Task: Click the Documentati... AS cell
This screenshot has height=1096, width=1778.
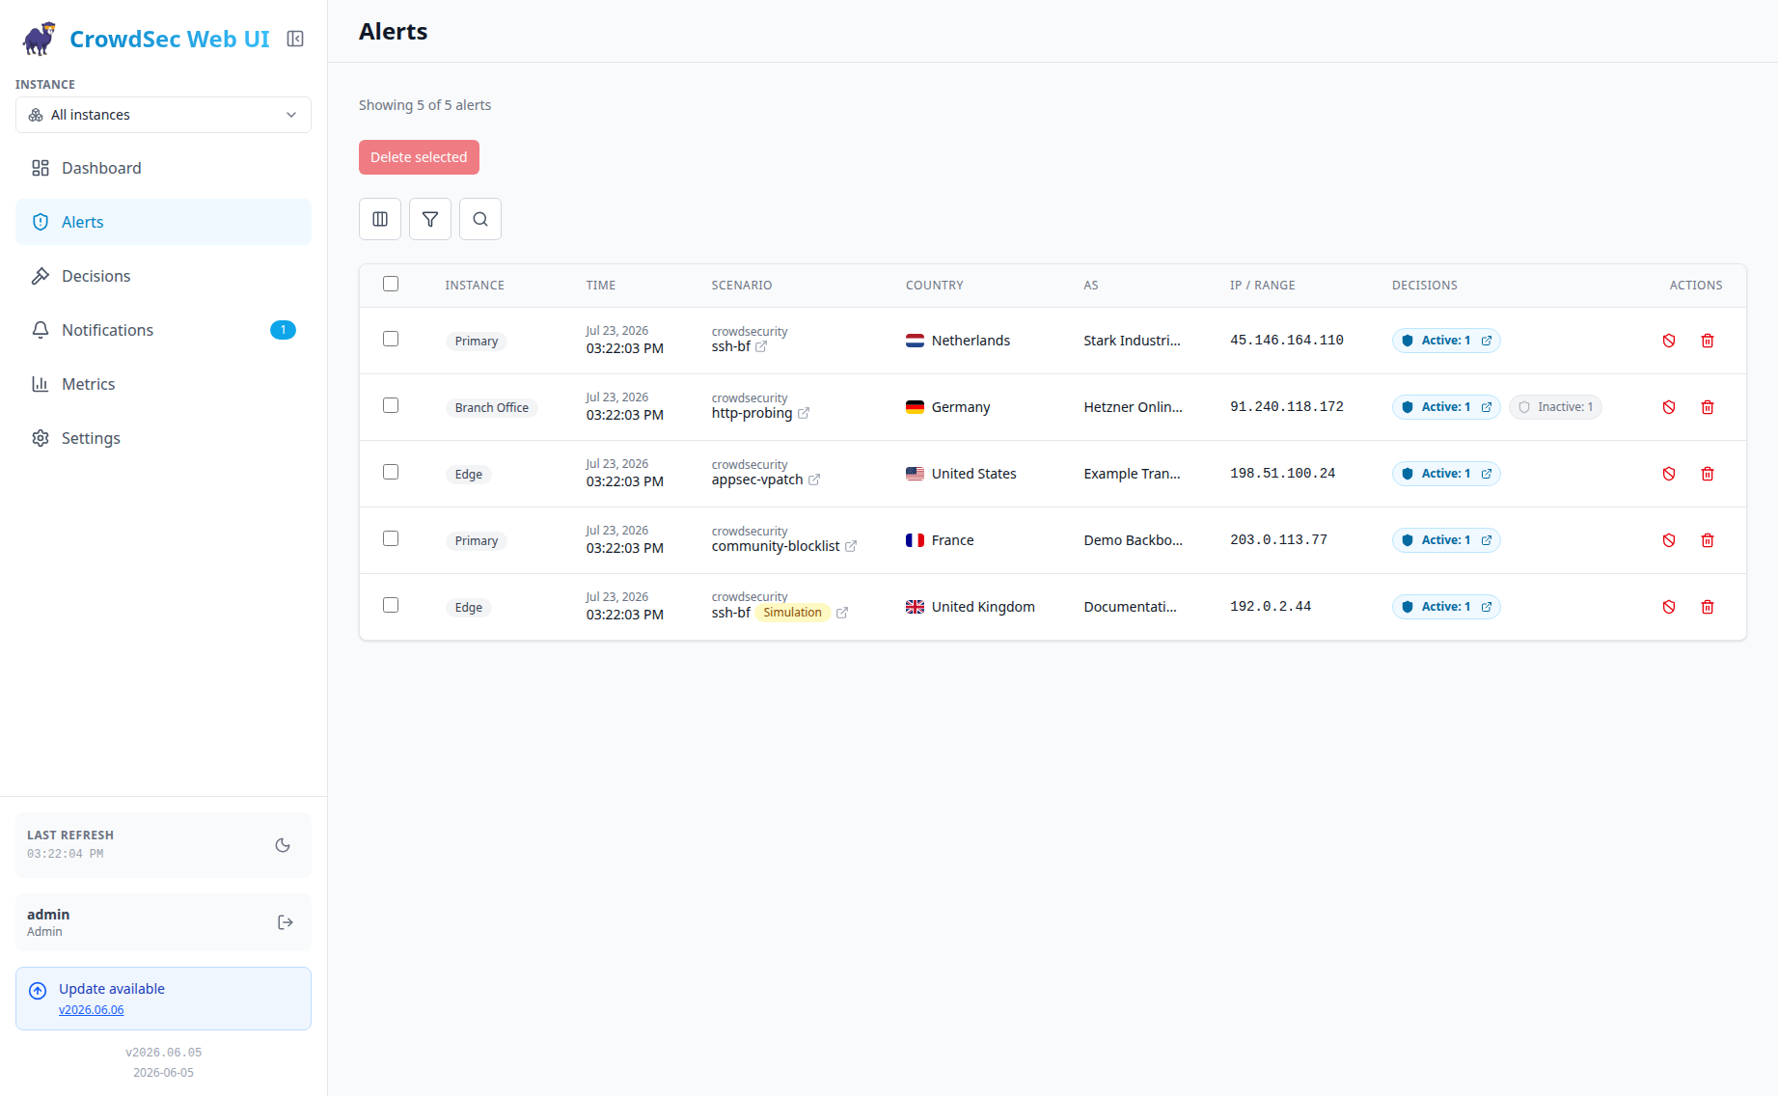Action: click(1130, 607)
